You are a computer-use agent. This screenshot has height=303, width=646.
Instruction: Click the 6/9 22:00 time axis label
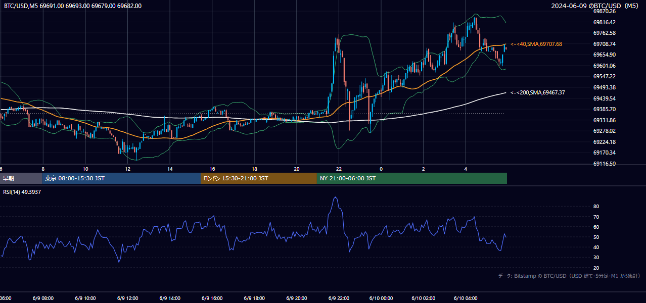[x=339, y=298]
